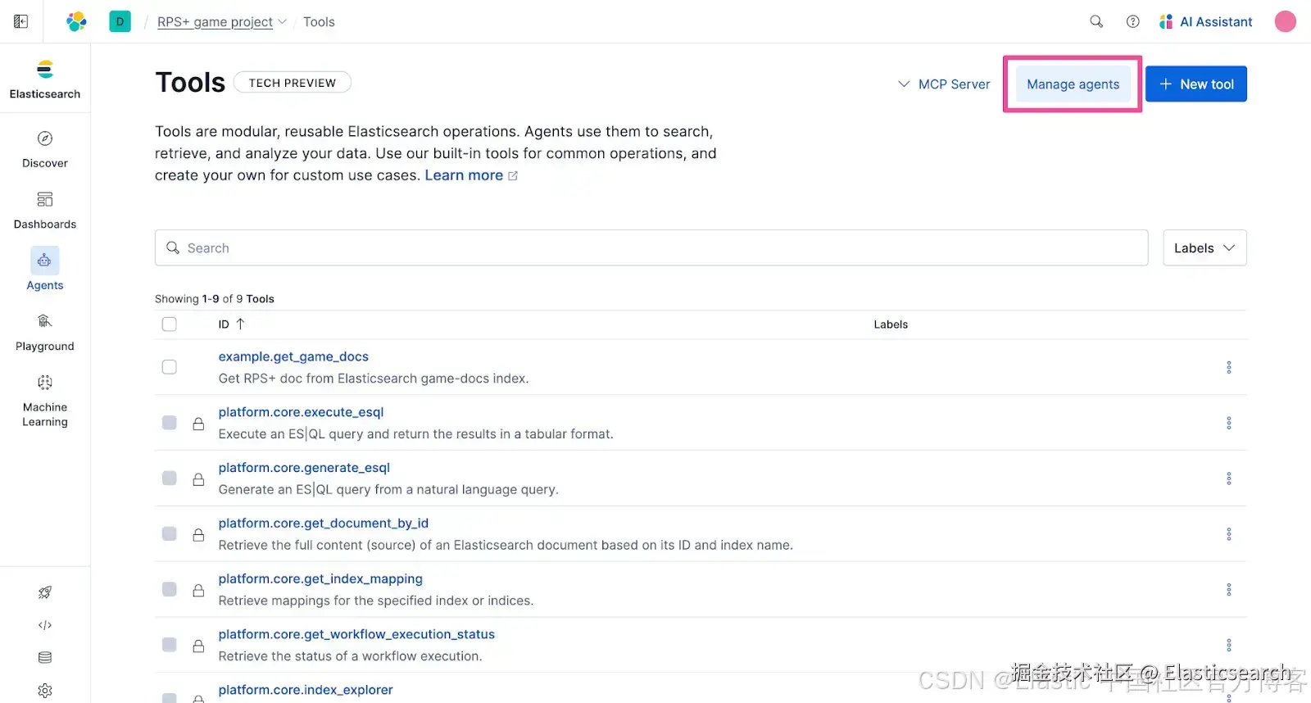The image size is (1311, 703).
Task: Open the platform.core.index_explorer tool link
Action: click(x=306, y=691)
